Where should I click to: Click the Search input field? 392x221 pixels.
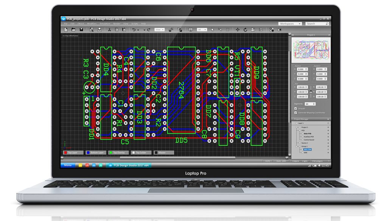[317, 24]
